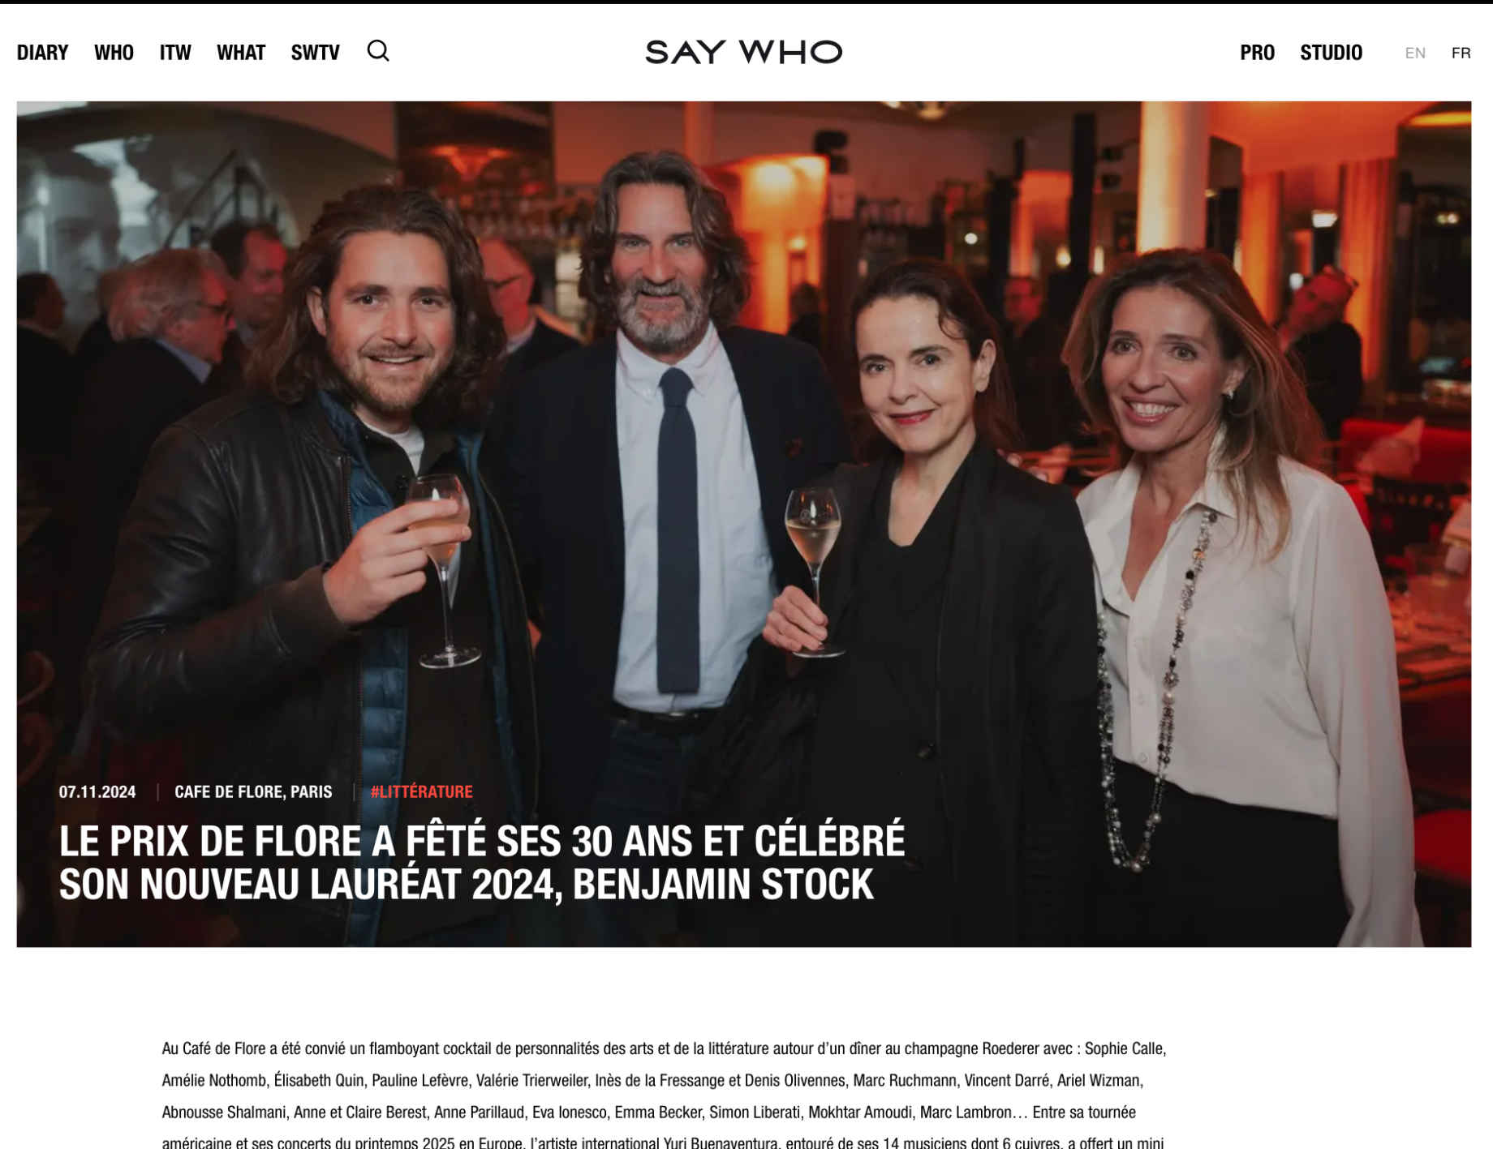
Task: Switch site language to FR
Action: [1461, 53]
